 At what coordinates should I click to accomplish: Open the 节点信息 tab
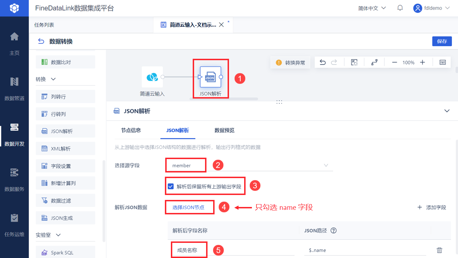pyautogui.click(x=131, y=130)
